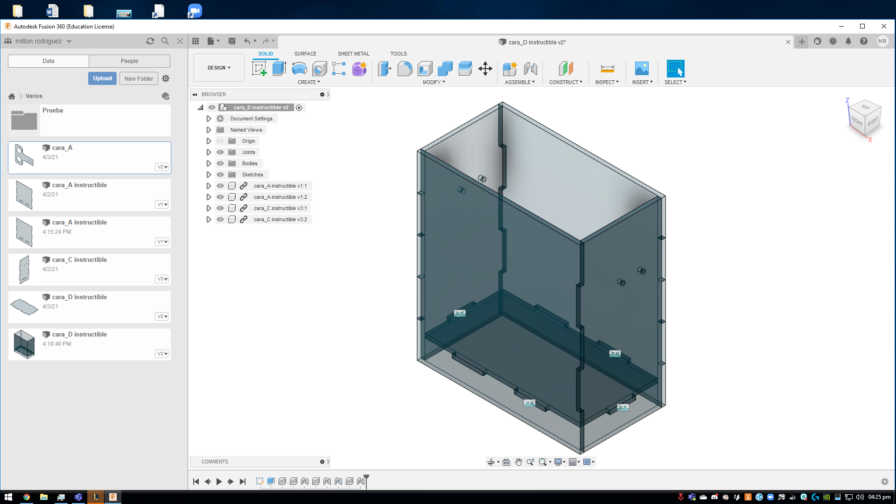Image resolution: width=896 pixels, height=504 pixels.
Task: Click the Move/Copy arrows icon
Action: pos(485,69)
